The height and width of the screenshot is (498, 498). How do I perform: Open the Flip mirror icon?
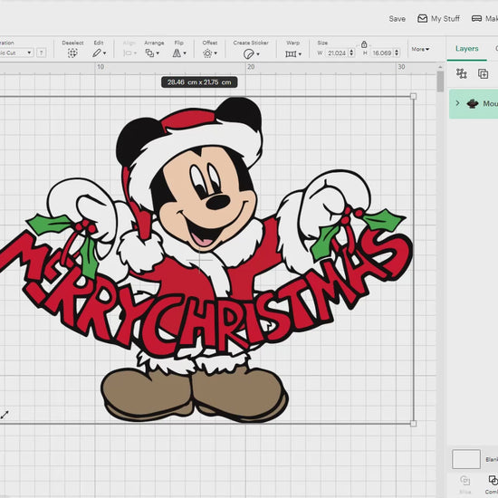coord(177,53)
